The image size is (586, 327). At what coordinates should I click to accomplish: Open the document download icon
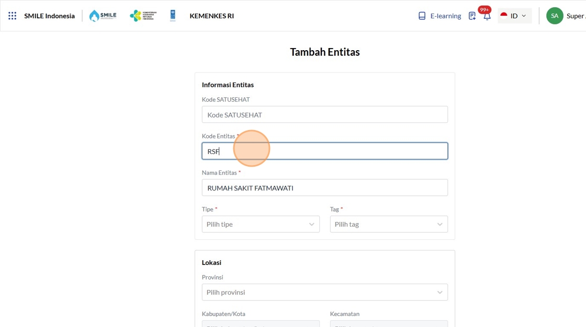click(472, 16)
